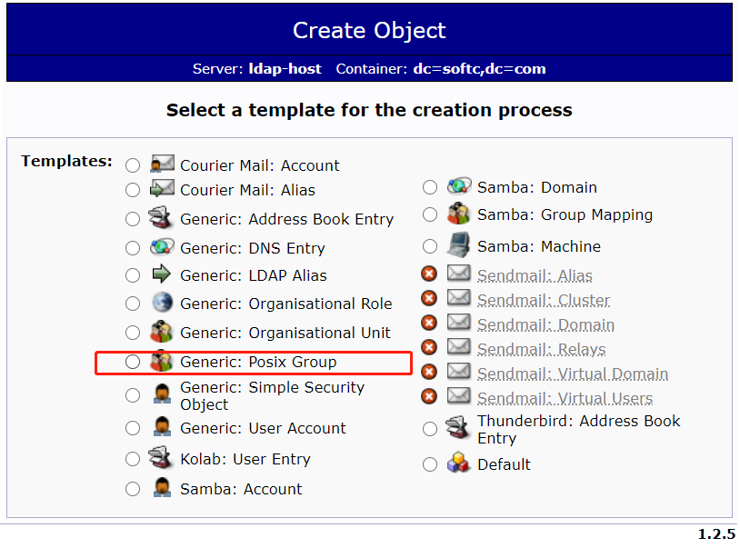The width and height of the screenshot is (740, 548).
Task: Select the Generic: Simple Security Object radio button
Action: [133, 395]
